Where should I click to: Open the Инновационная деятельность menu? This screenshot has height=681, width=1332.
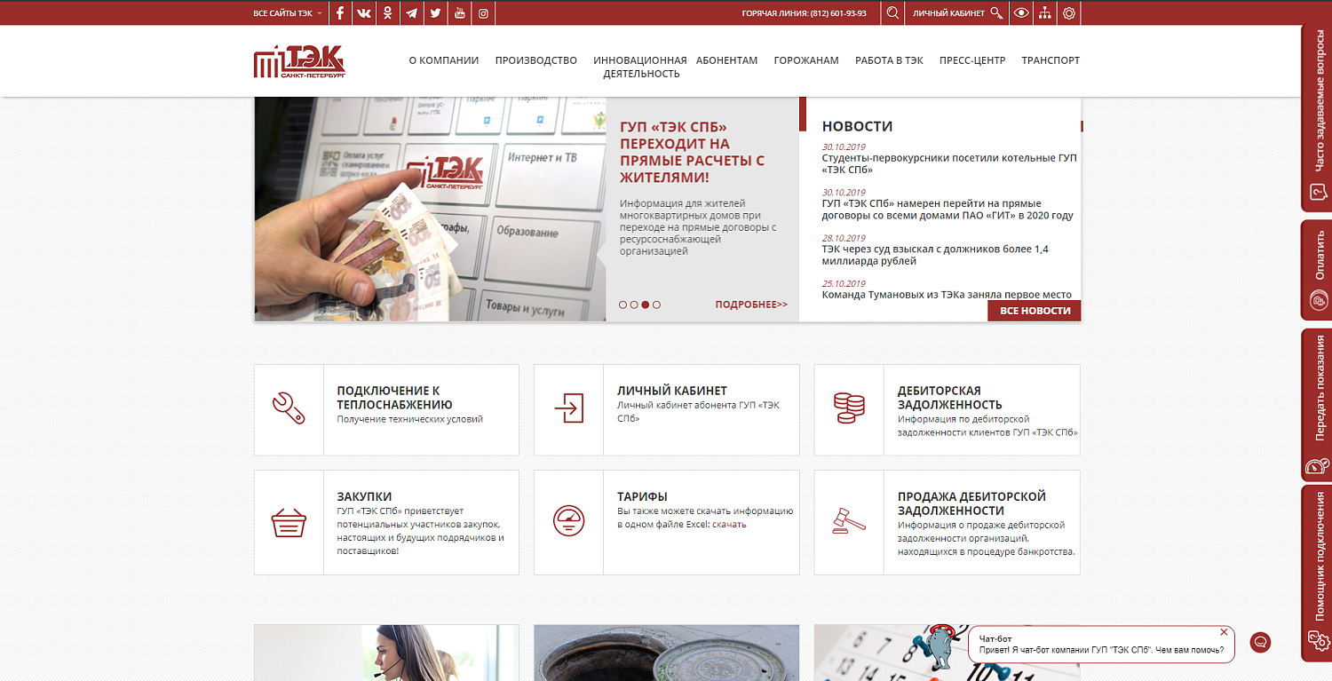click(x=640, y=67)
